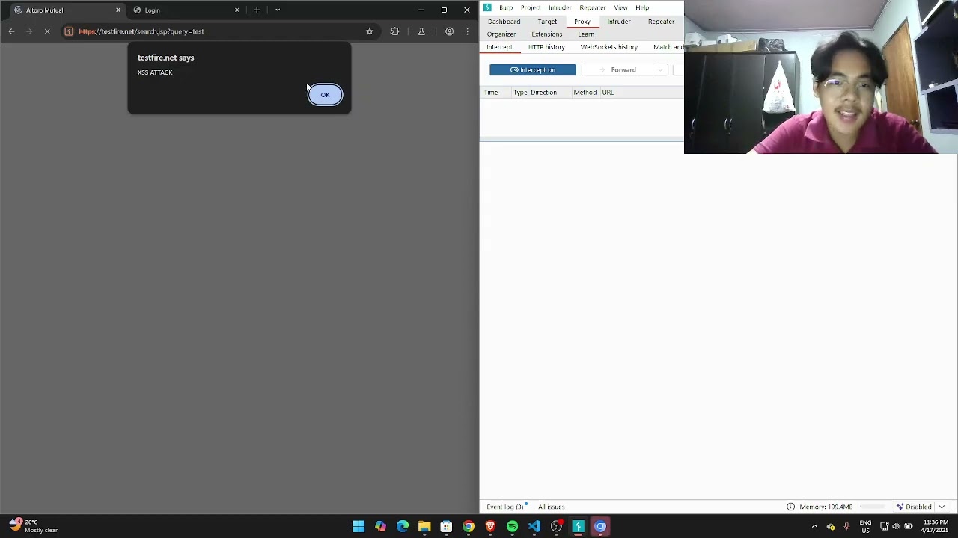This screenshot has width=958, height=538.
Task: Expand the Chrome tab search dropdown
Action: [x=278, y=10]
